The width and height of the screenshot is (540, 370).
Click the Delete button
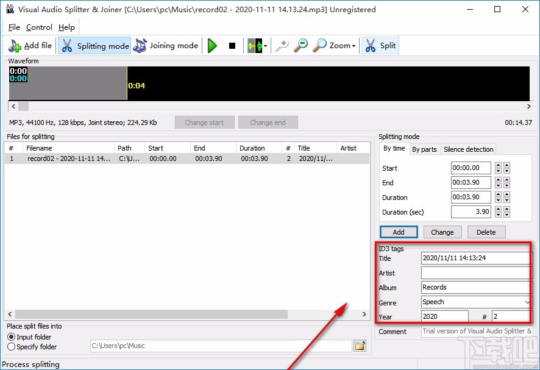pyautogui.click(x=486, y=232)
